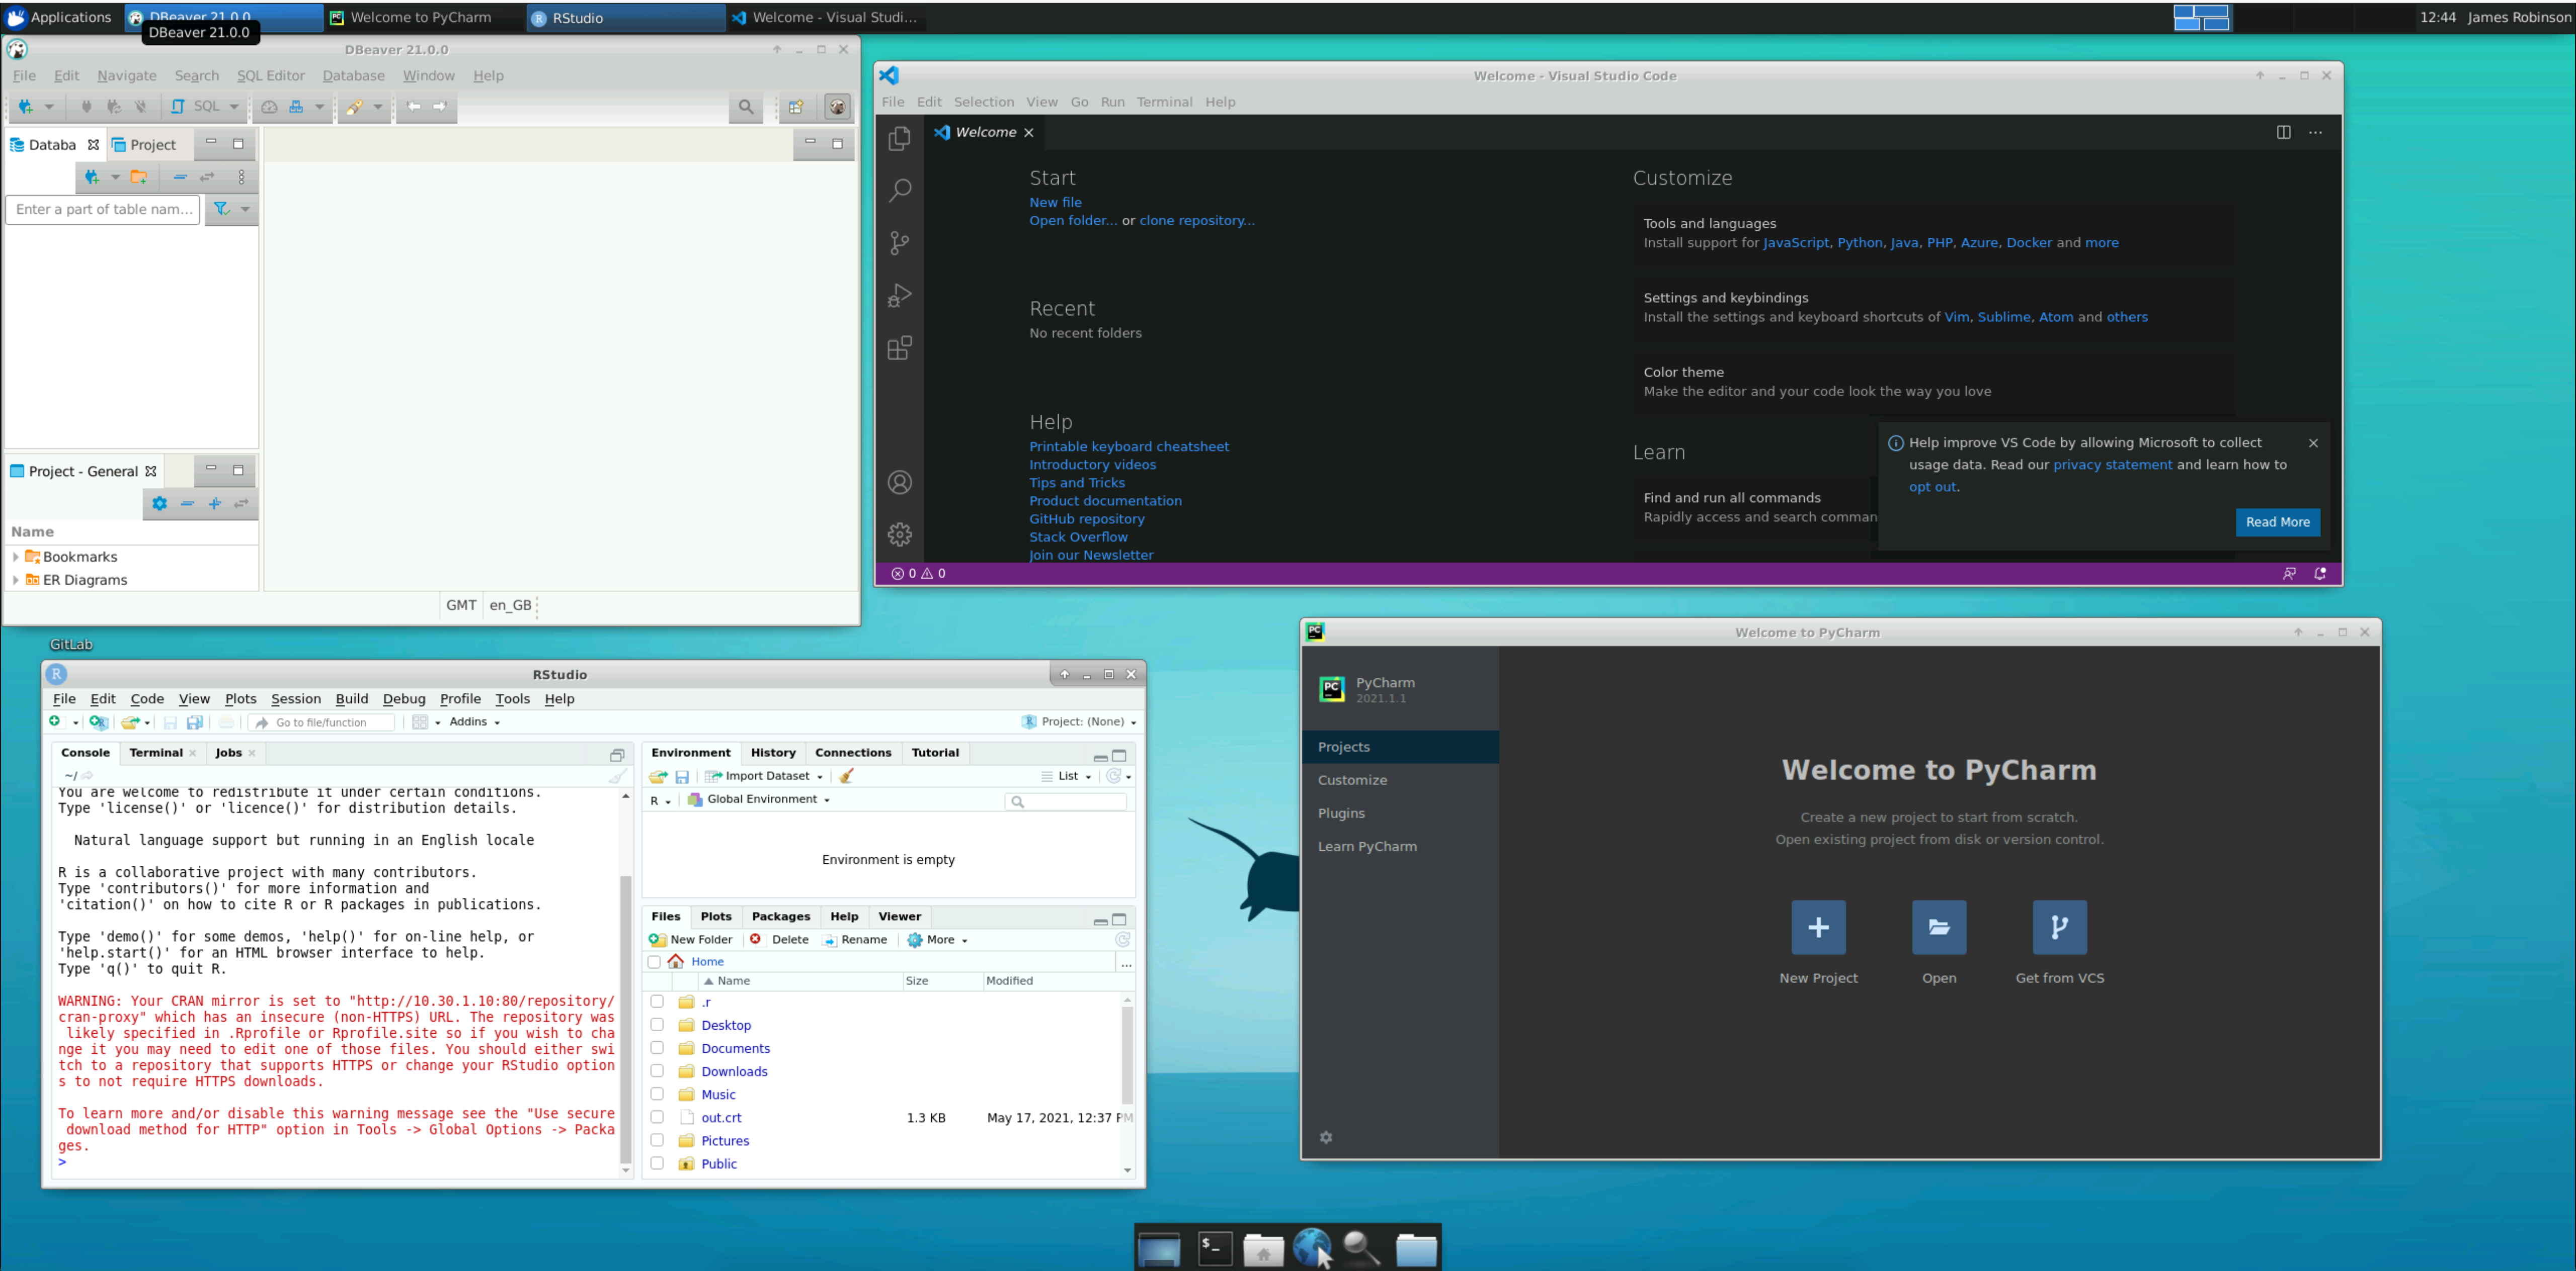
Task: Open the Addins dropdown in RStudio toolbar
Action: 475,721
